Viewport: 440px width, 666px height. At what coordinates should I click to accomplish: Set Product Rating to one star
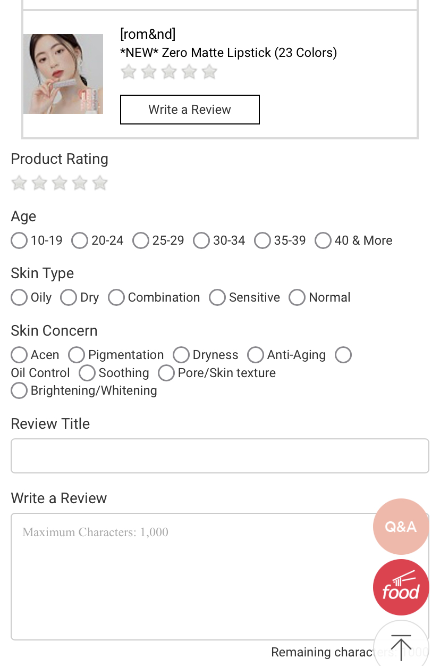pyautogui.click(x=19, y=183)
